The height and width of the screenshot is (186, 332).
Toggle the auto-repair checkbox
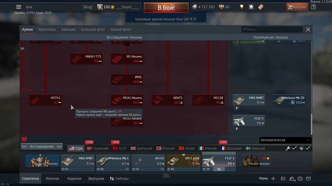click(294, 148)
